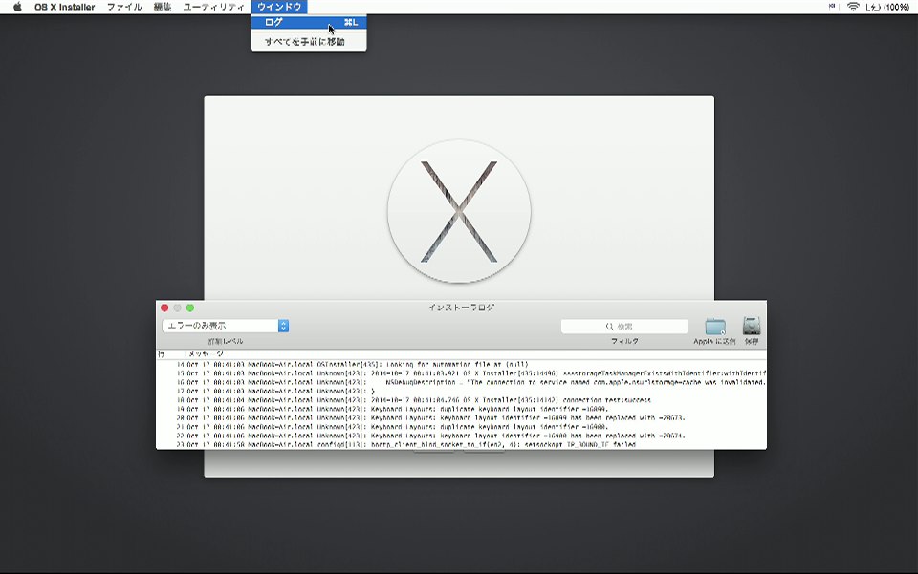This screenshot has width=918, height=574.
Task: Select log line 19 duplicate keyboard layout -16899
Action: (x=461, y=409)
